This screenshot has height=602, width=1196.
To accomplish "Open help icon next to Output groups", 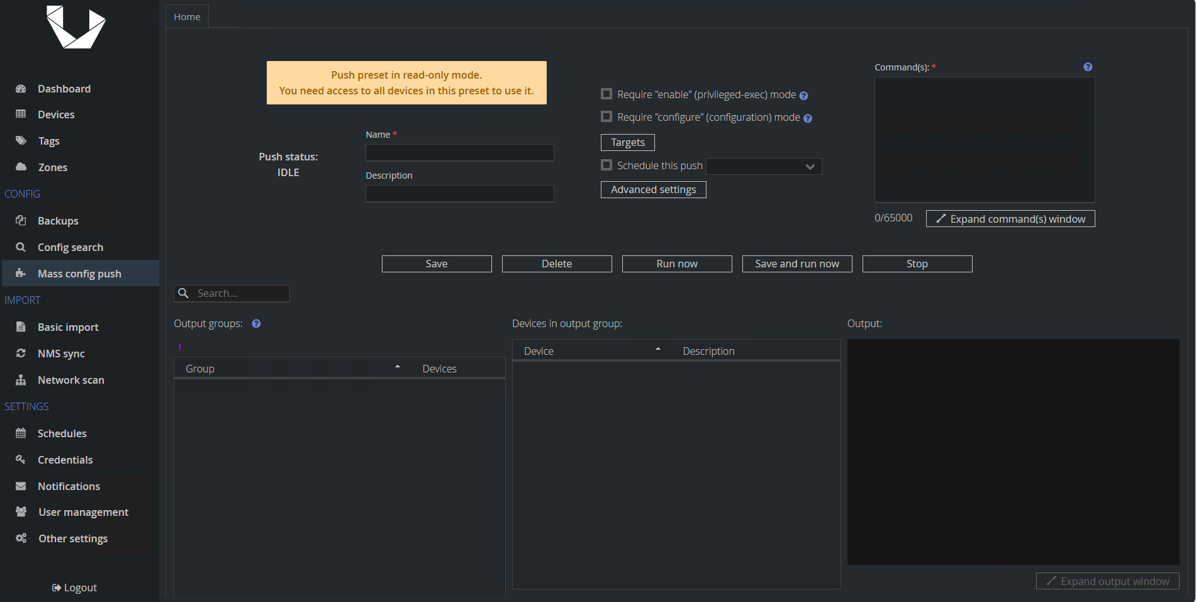I will [256, 324].
